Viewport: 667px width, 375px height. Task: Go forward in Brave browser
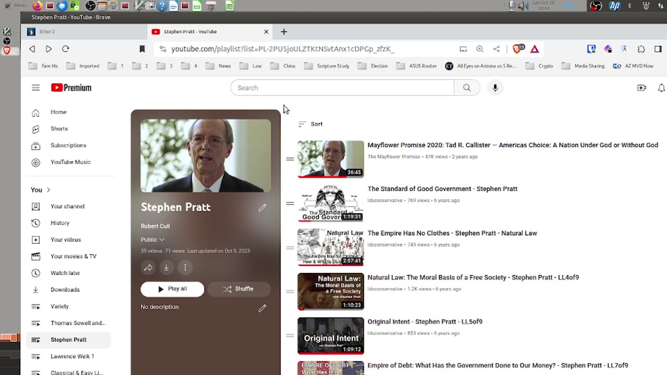click(48, 49)
